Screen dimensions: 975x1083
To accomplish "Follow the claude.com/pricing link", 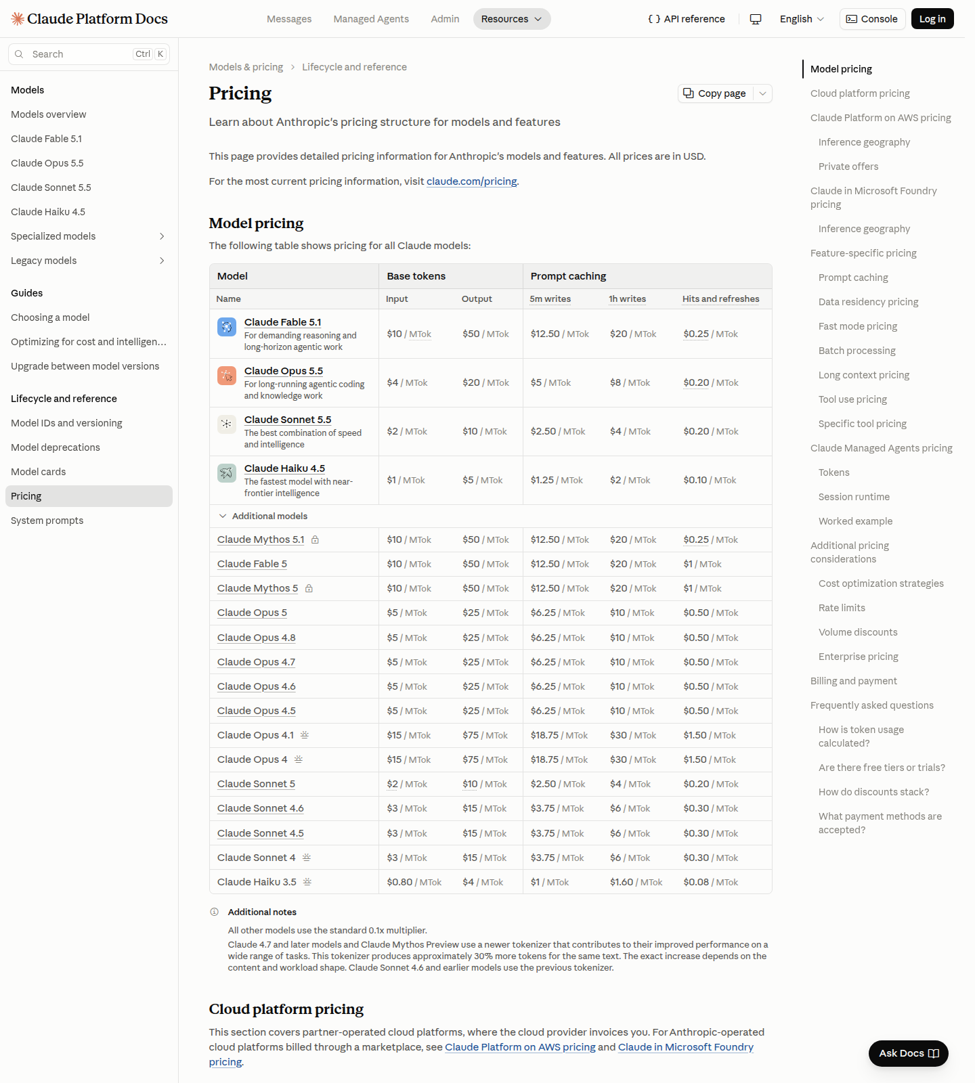I will click(472, 181).
